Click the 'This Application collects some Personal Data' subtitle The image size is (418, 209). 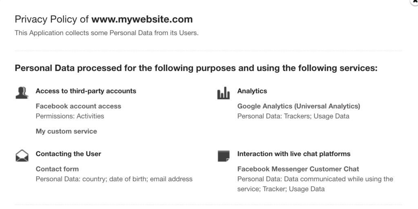tap(107, 33)
